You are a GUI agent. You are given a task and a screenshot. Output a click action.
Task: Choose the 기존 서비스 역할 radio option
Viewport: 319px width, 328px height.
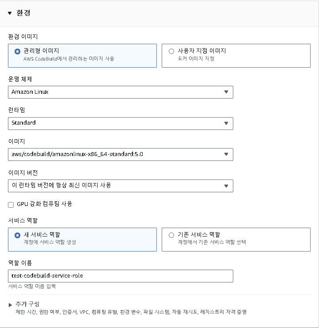(x=171, y=235)
